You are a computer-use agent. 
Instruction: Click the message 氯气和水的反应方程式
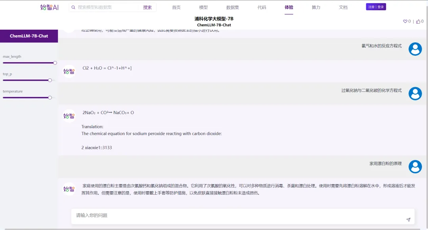pyautogui.click(x=382, y=46)
